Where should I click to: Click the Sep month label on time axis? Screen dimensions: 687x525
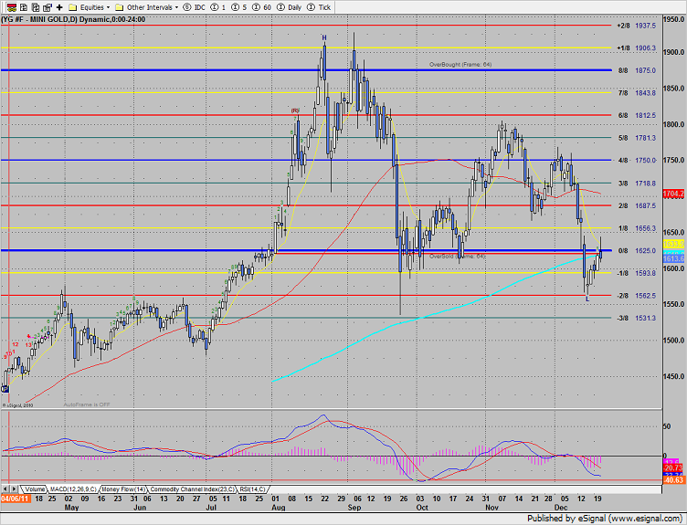coord(354,508)
